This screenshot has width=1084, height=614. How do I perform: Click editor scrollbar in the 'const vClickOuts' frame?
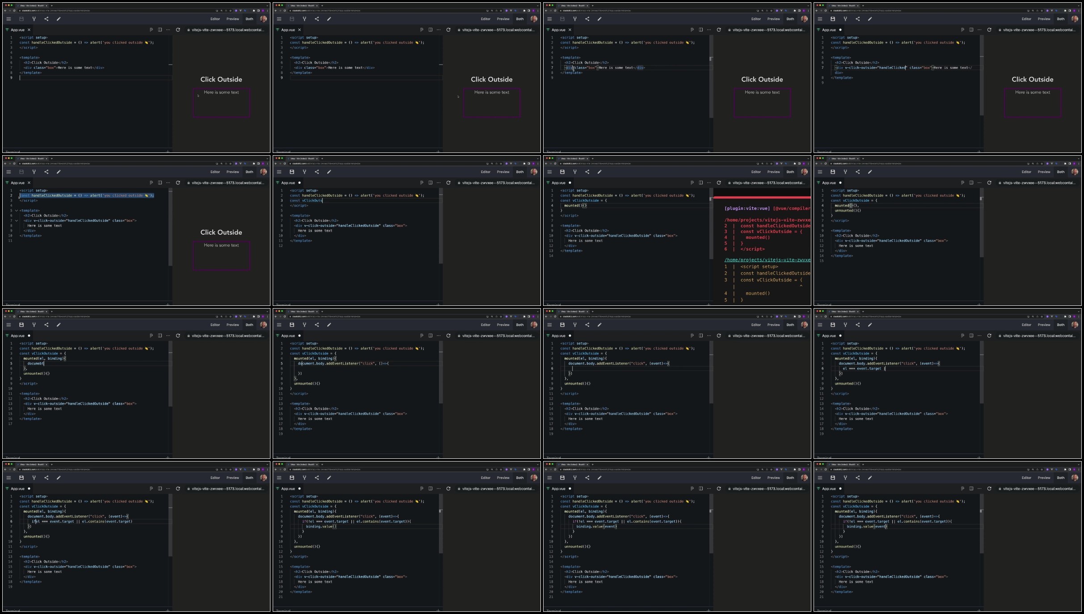[x=440, y=226]
